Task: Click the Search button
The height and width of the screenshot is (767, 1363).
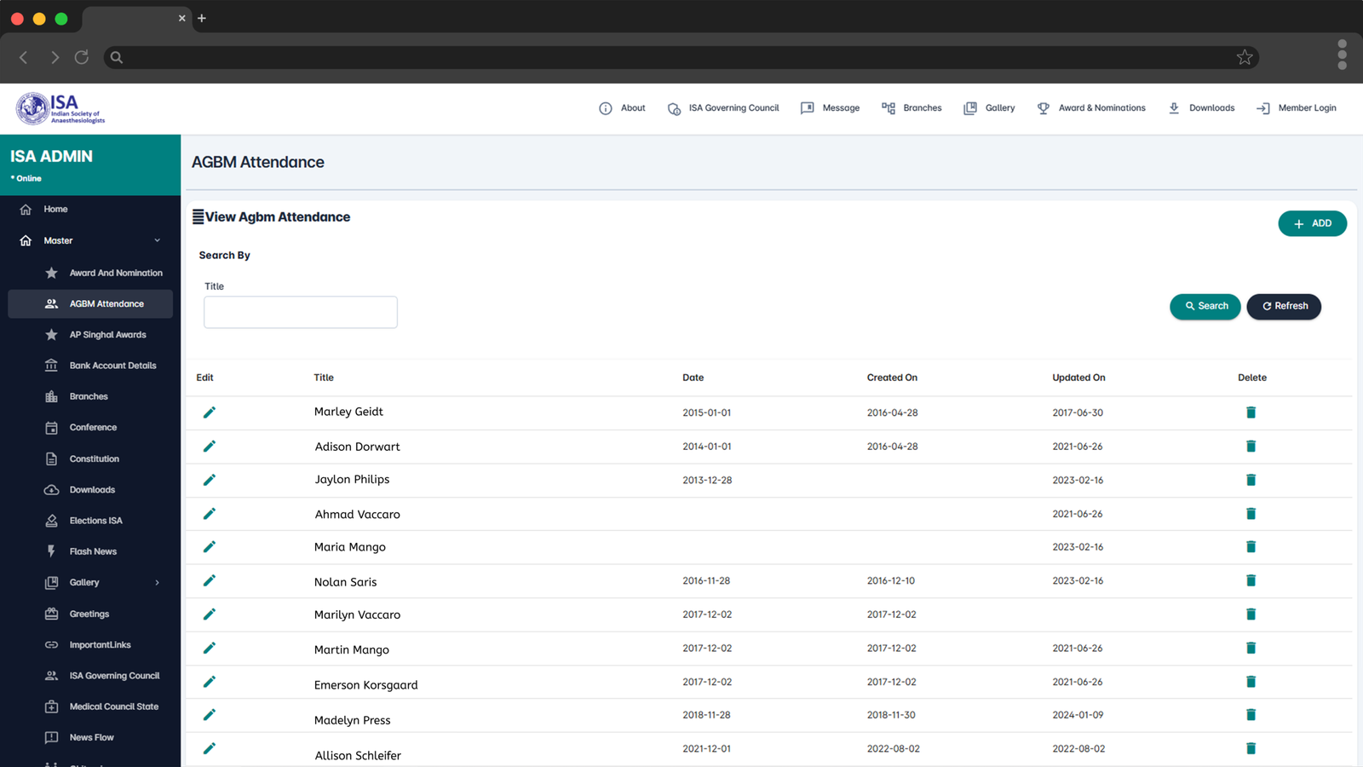Action: tap(1205, 306)
